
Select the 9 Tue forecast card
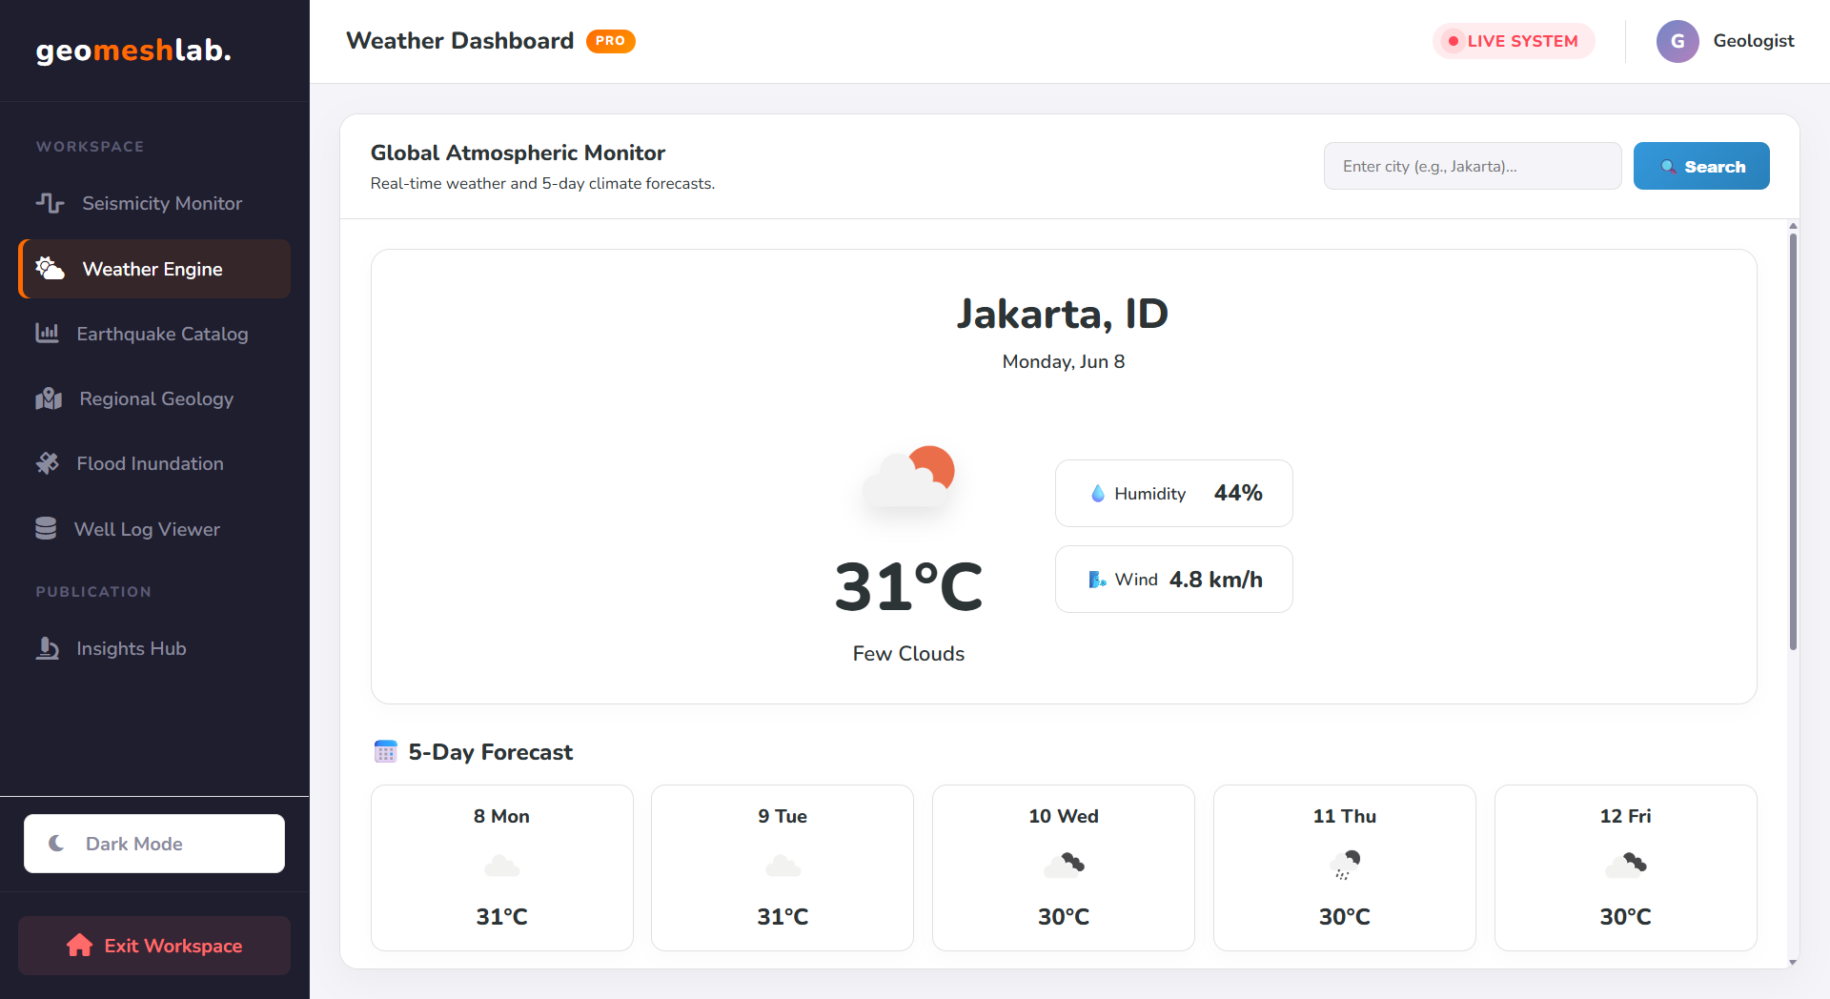tap(783, 867)
